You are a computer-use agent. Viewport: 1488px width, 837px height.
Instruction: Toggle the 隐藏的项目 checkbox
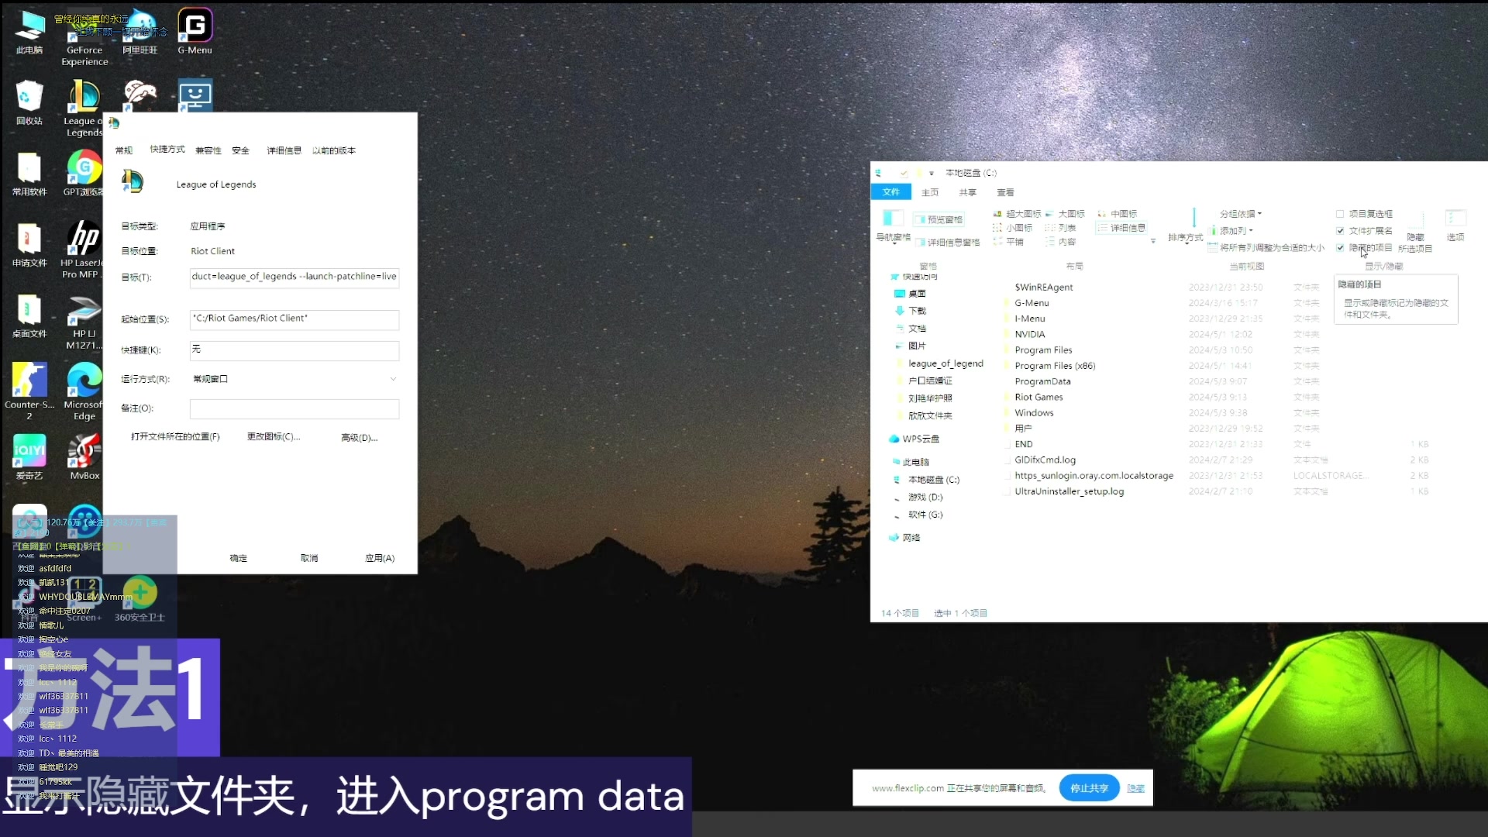point(1340,248)
